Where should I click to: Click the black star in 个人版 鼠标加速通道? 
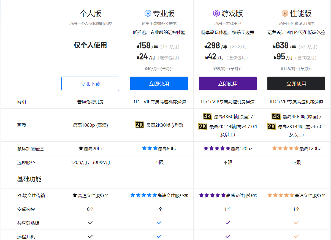coord(81,149)
